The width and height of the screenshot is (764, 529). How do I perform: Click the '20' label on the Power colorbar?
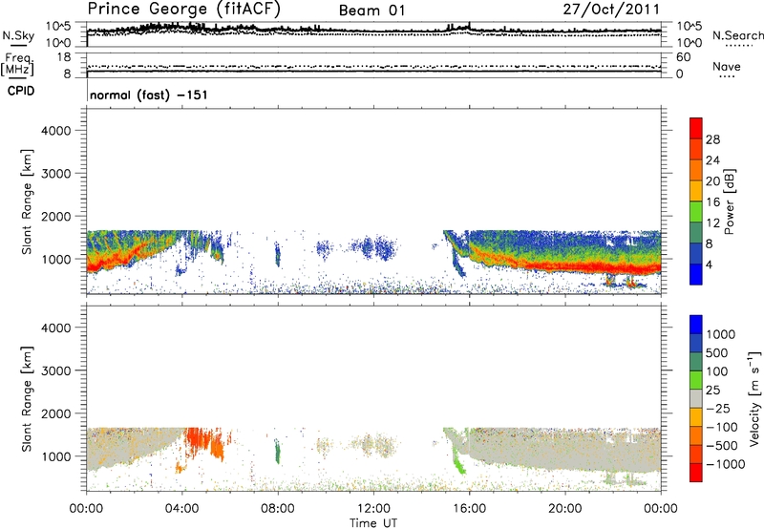tap(712, 181)
